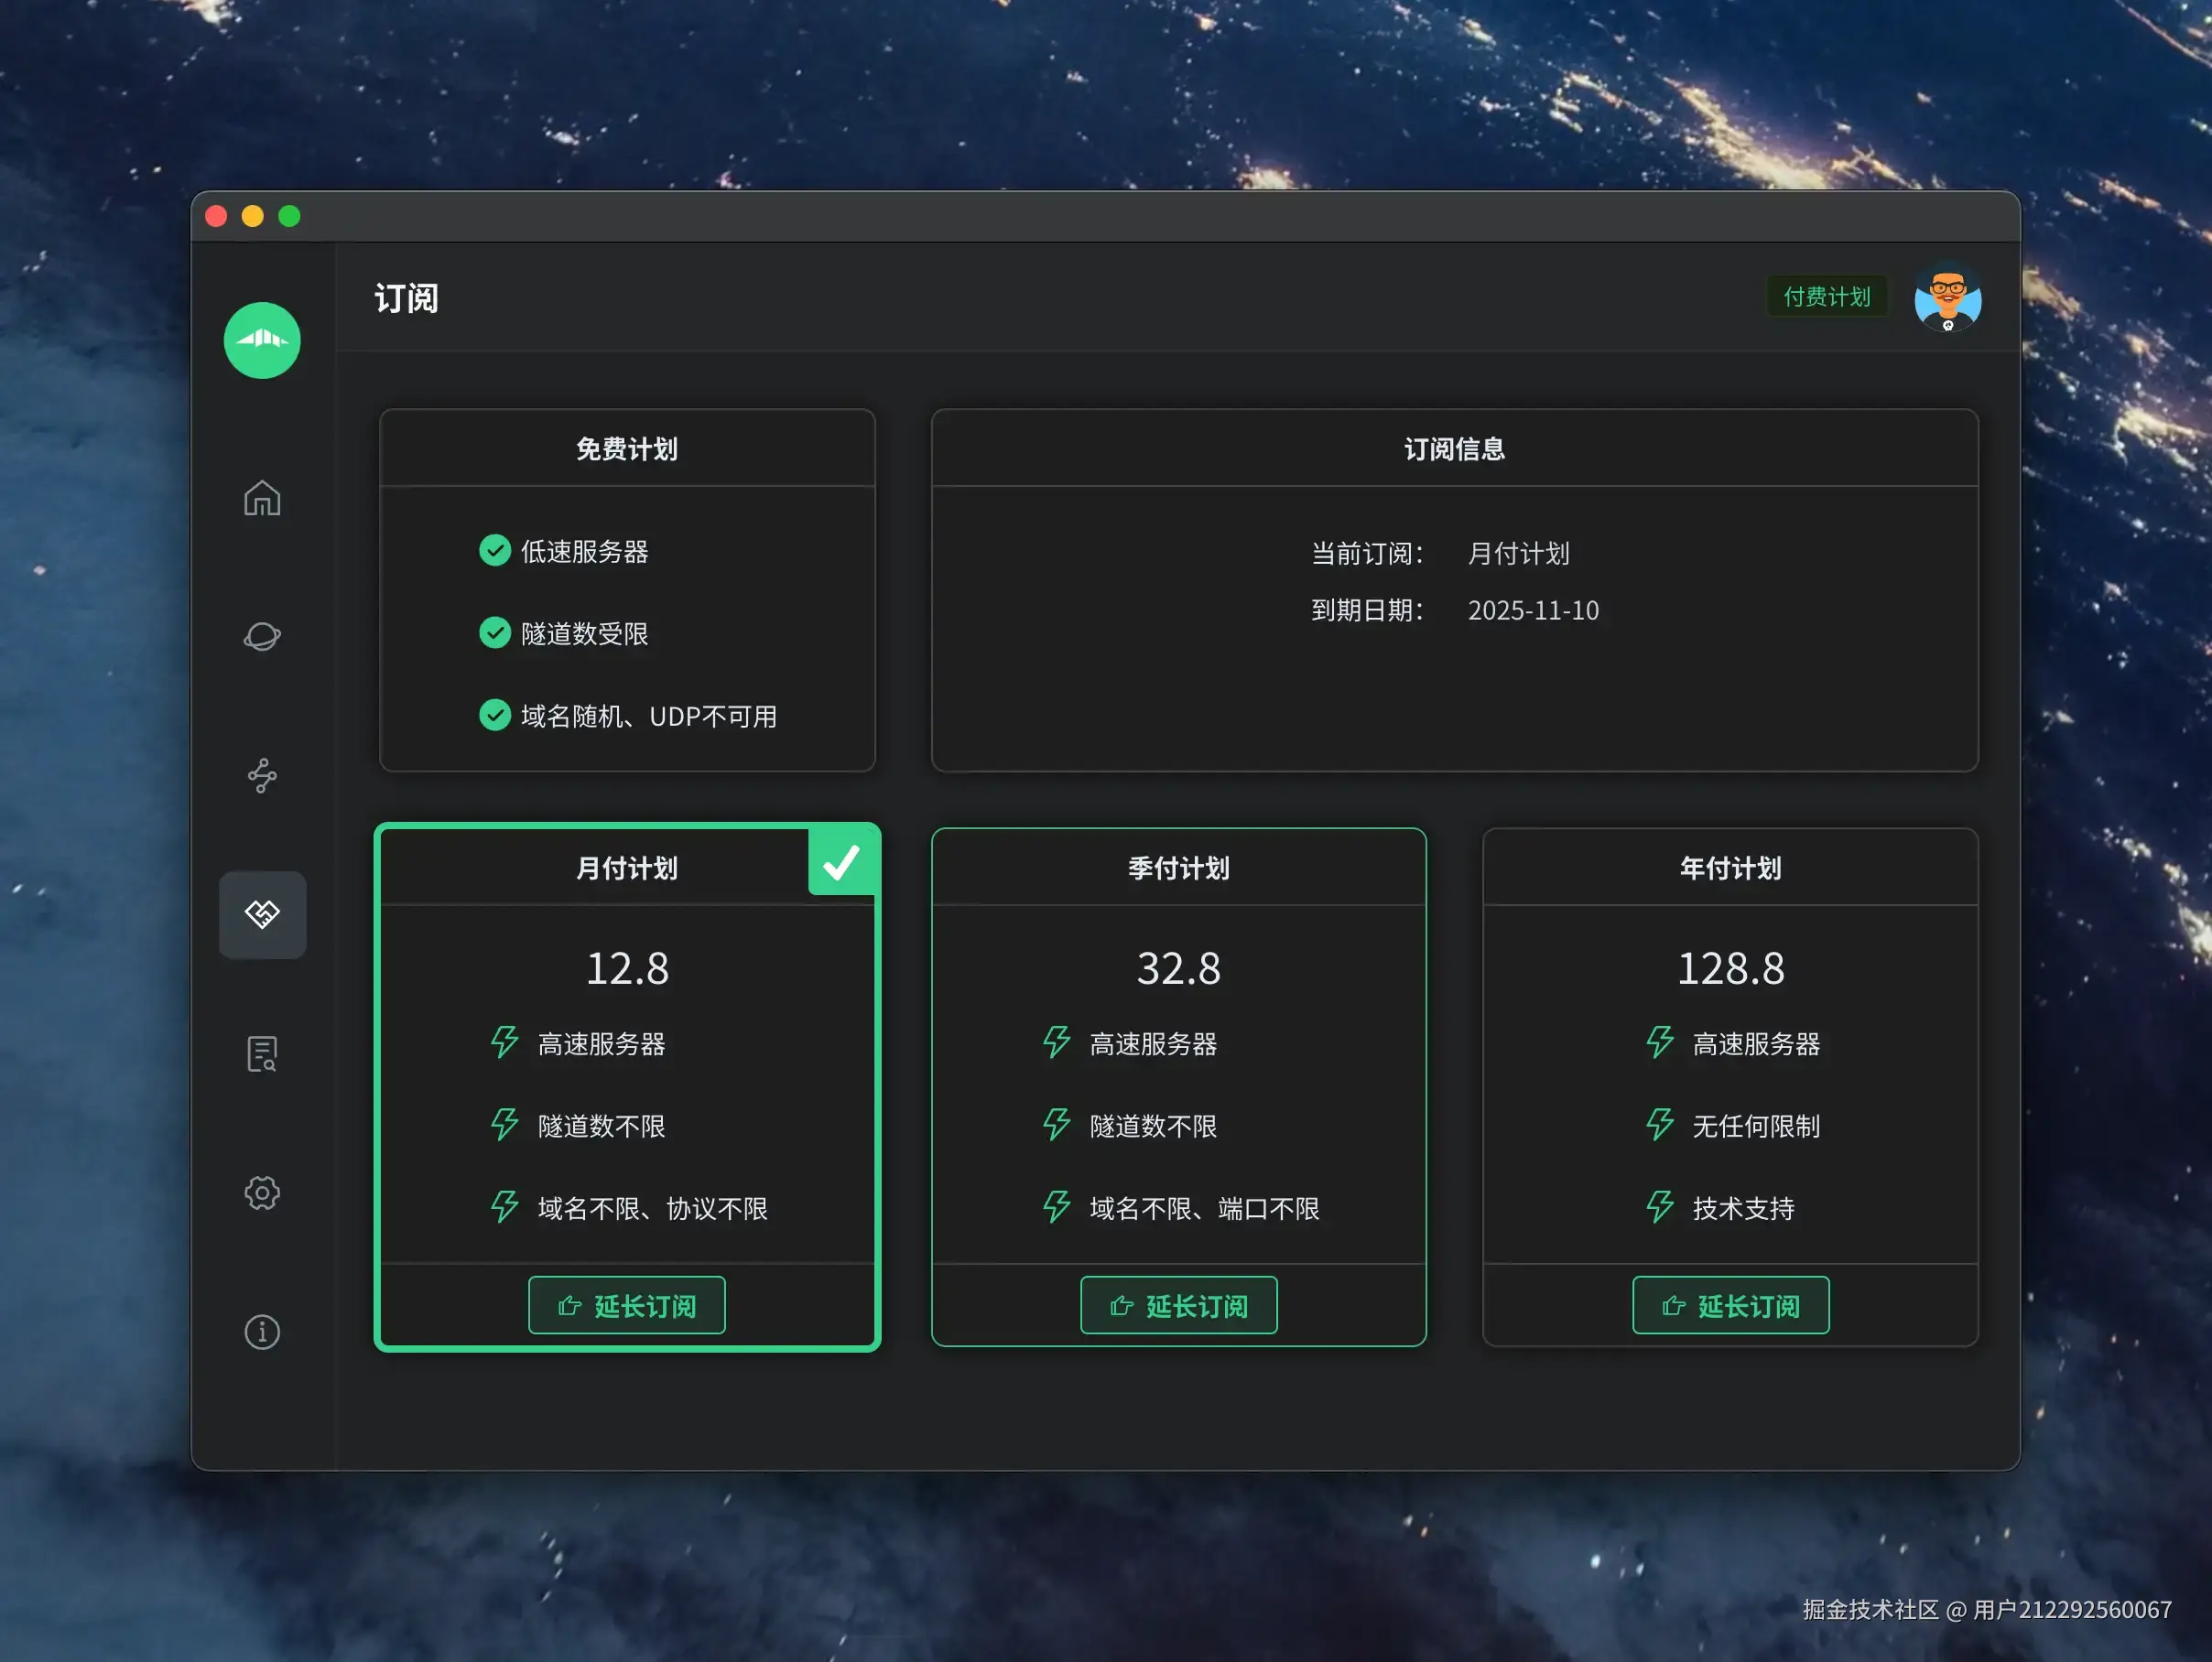Open the home page from sidebar
This screenshot has height=1662, width=2212.
point(262,498)
